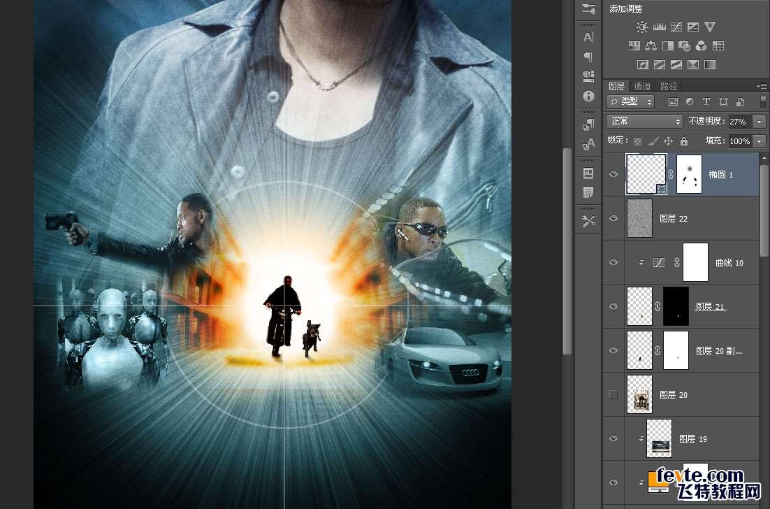Click the 图层 20 layer thumbnail

pyautogui.click(x=640, y=394)
